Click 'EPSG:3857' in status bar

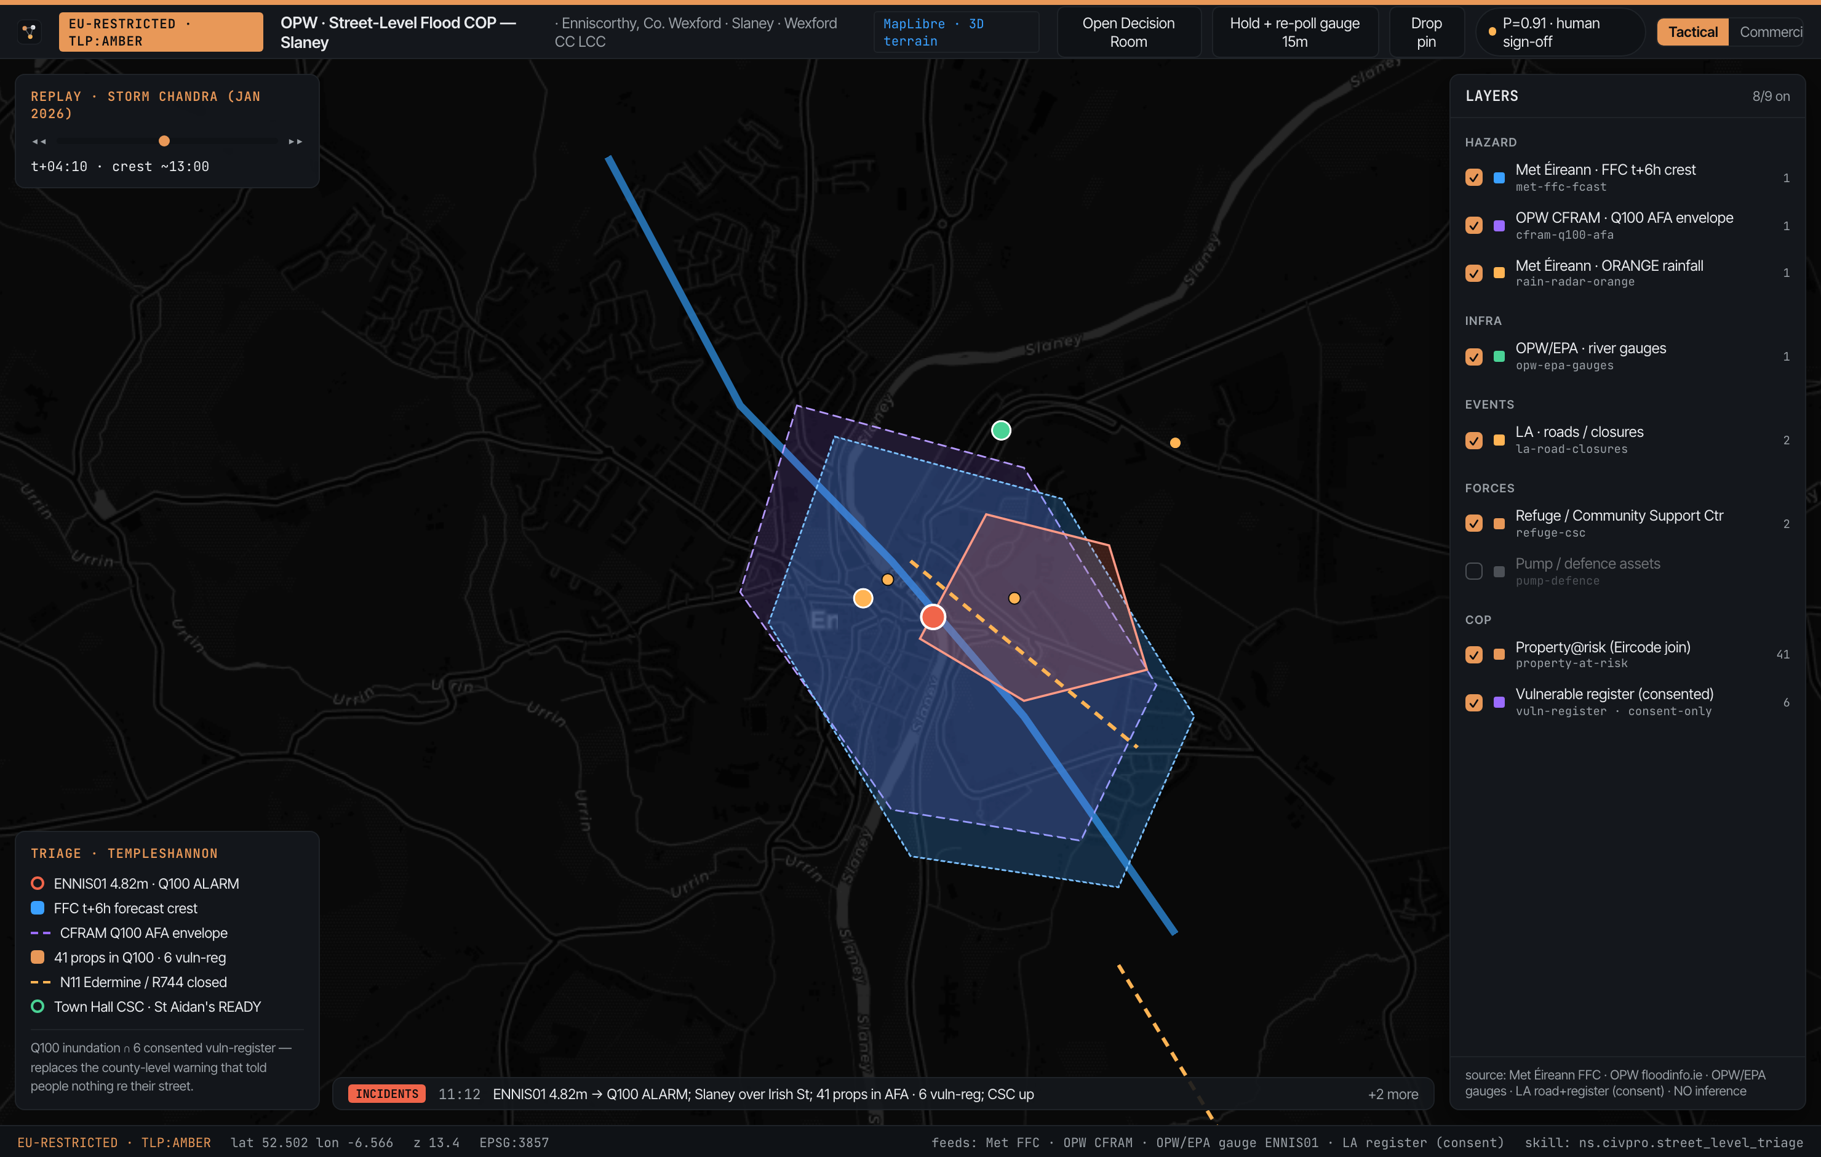coord(514,1143)
